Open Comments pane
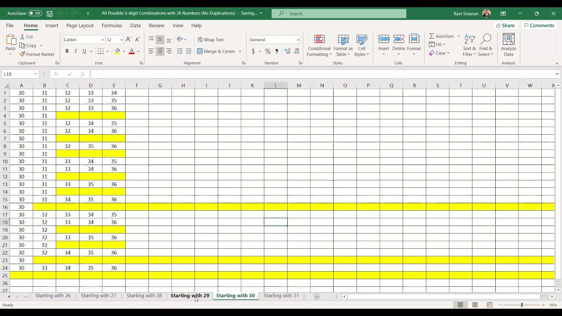This screenshot has height=316, width=562. pyautogui.click(x=539, y=25)
